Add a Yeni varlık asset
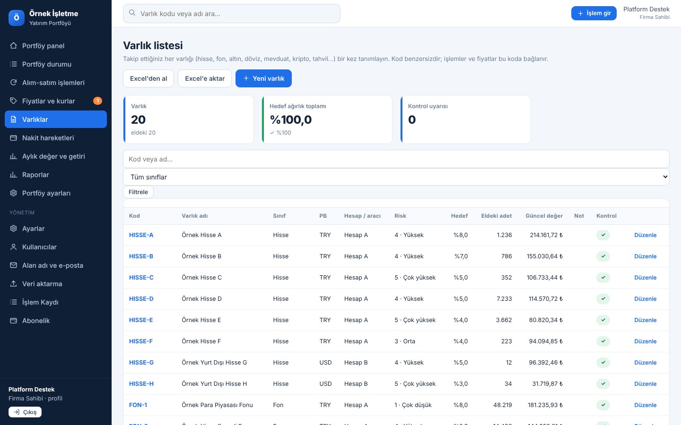 pos(263,78)
